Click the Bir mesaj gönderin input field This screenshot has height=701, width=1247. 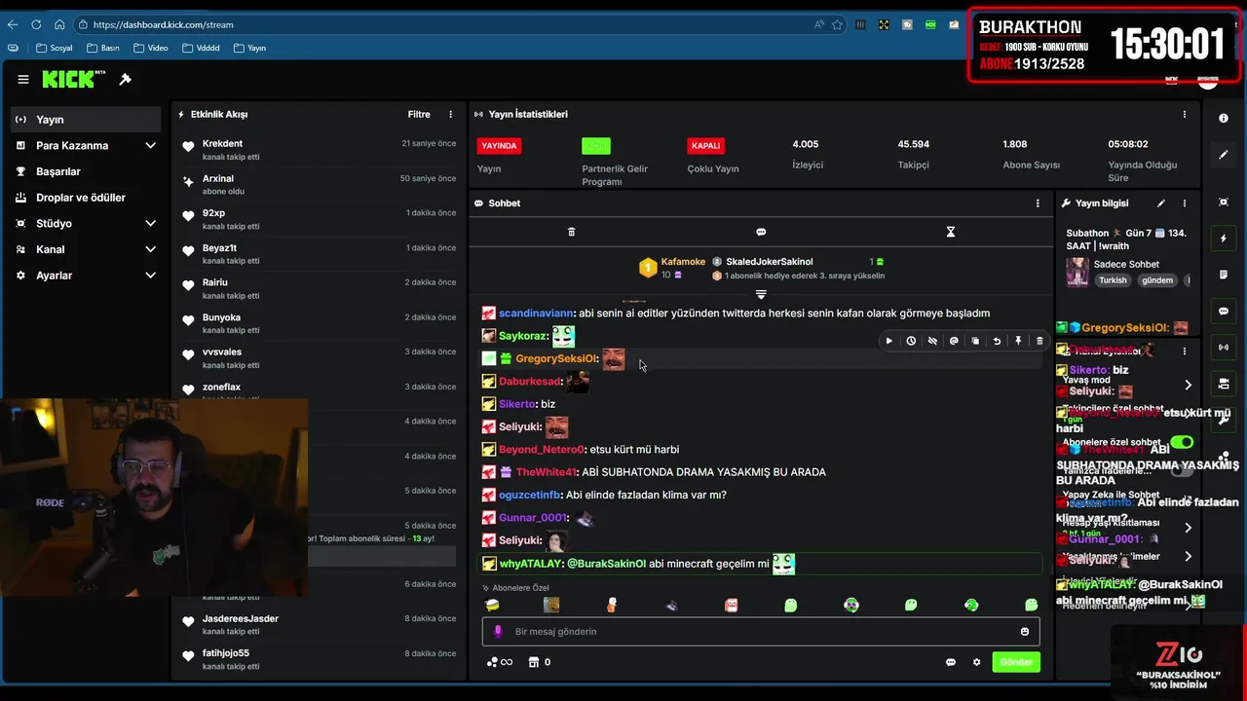coord(761,632)
